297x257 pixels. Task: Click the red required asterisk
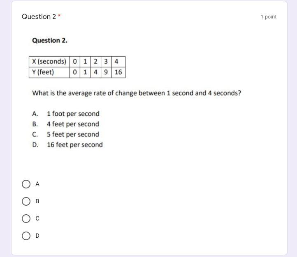[x=59, y=15]
